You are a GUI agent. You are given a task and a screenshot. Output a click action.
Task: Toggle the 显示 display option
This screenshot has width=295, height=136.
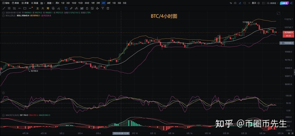(x=254, y=3)
